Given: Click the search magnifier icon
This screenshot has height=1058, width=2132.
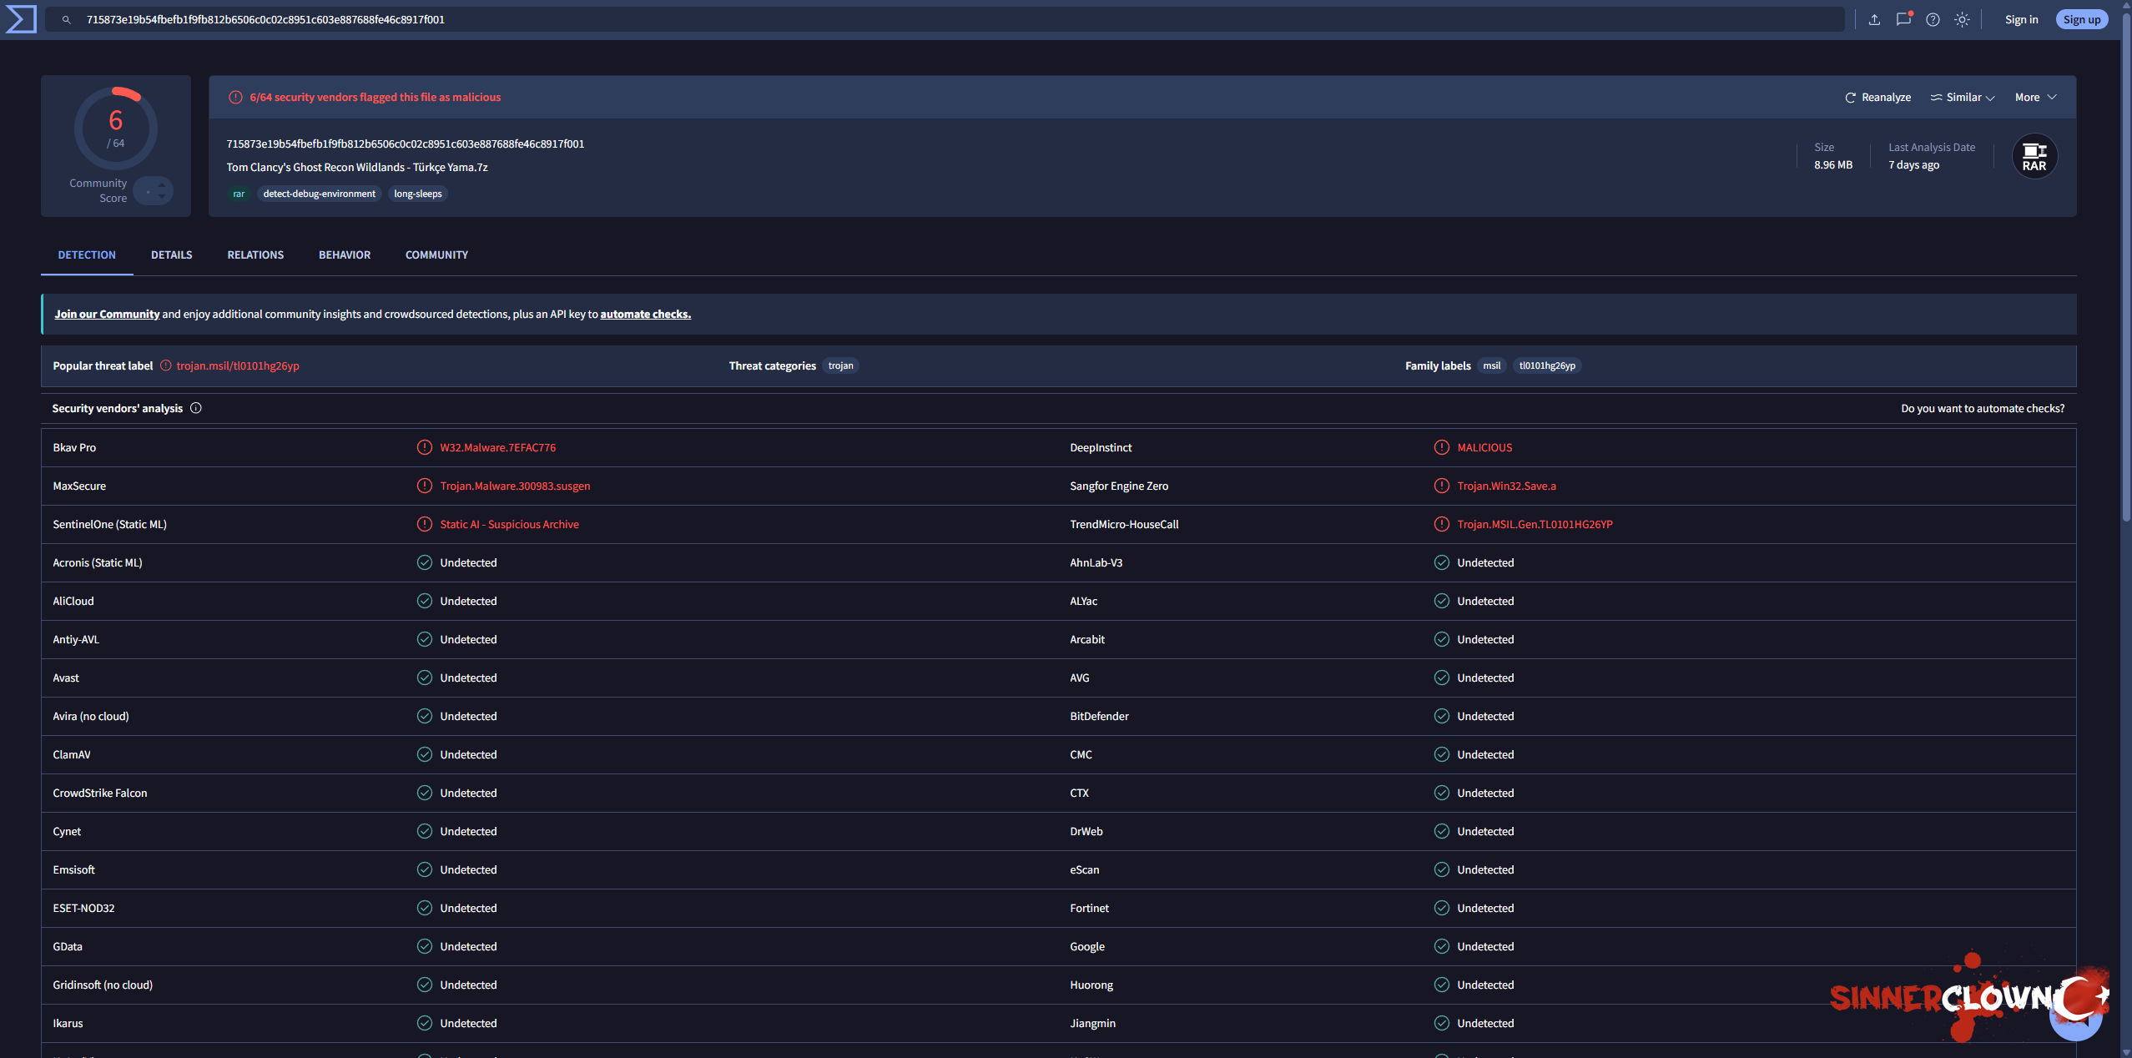Looking at the screenshot, I should (x=67, y=19).
